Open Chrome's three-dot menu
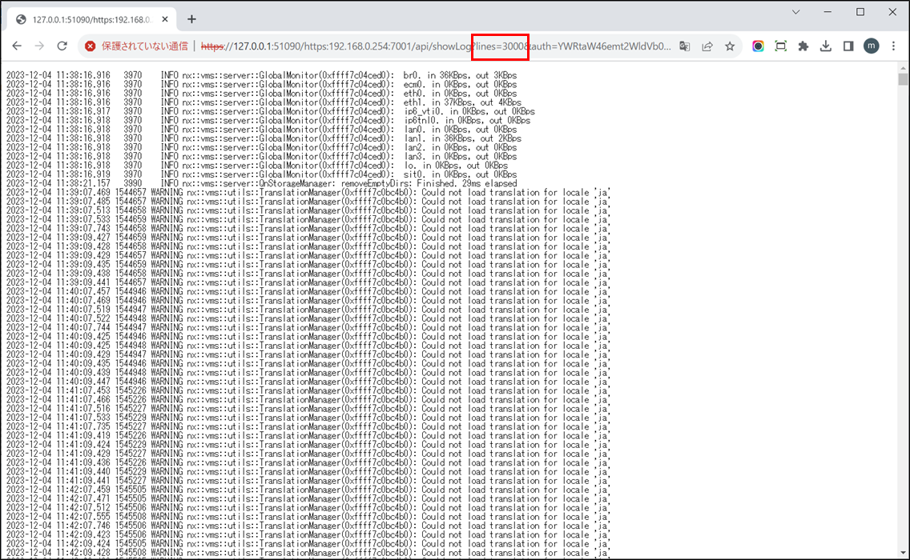Image resolution: width=910 pixels, height=560 pixels. click(x=893, y=47)
